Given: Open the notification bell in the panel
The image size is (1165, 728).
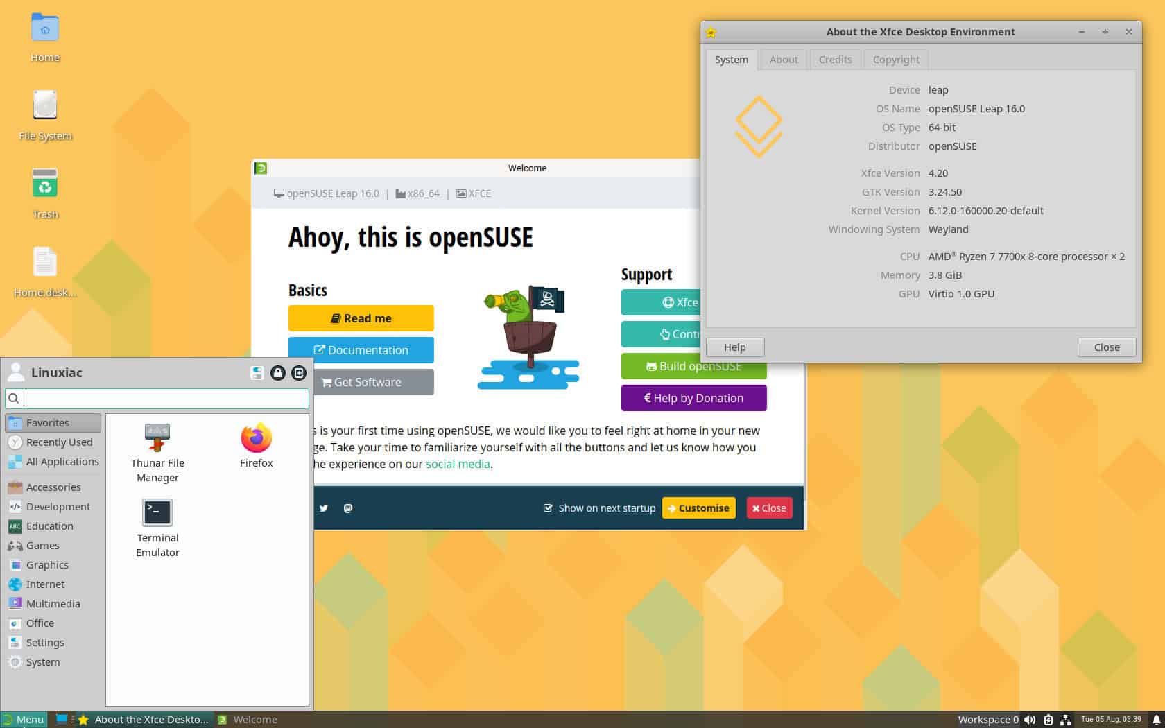Looking at the screenshot, I should click(x=1156, y=720).
